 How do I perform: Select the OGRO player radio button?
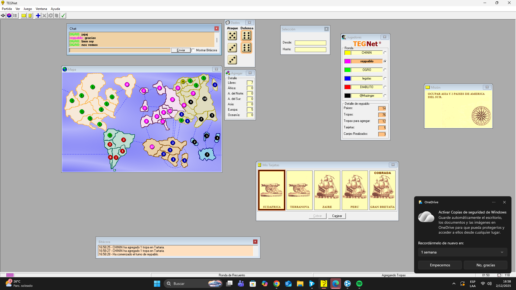coord(385,70)
